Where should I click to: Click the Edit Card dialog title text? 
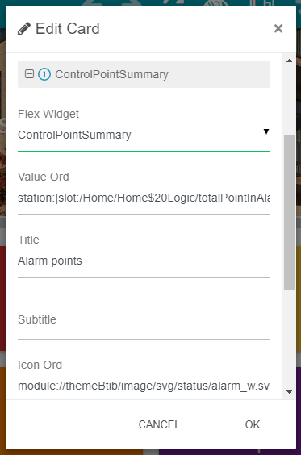tap(67, 29)
